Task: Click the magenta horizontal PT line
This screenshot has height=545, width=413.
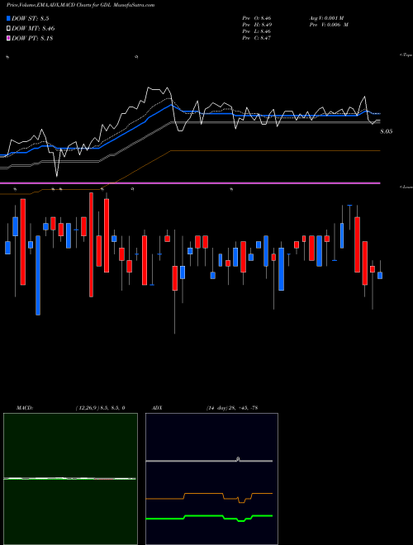Action: (x=190, y=182)
